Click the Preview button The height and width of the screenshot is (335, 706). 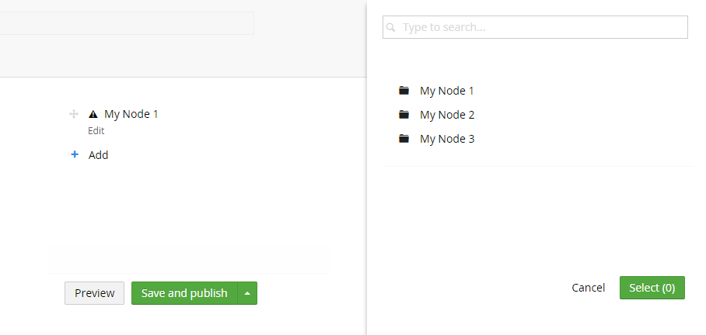[95, 293]
